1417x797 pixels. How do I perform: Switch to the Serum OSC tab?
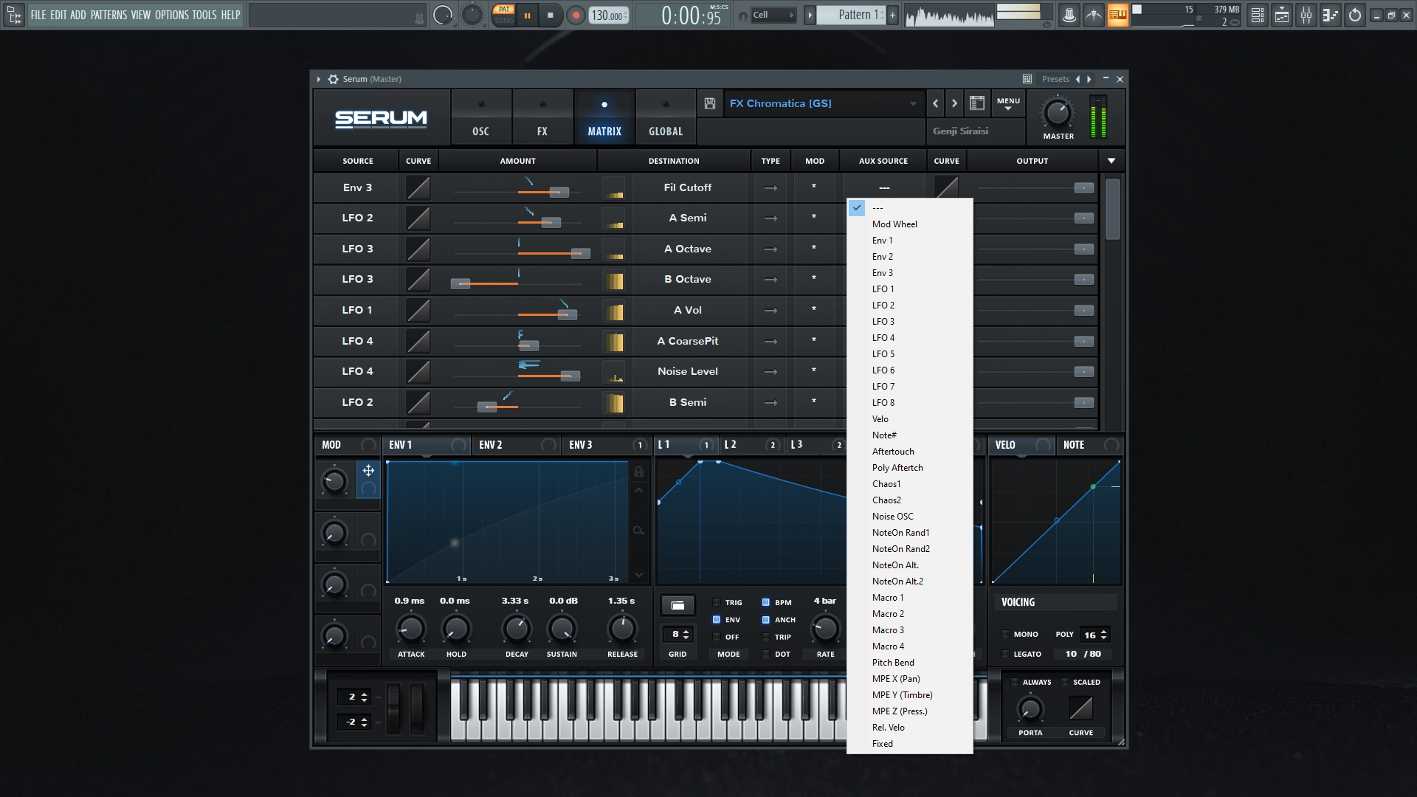[x=481, y=117]
